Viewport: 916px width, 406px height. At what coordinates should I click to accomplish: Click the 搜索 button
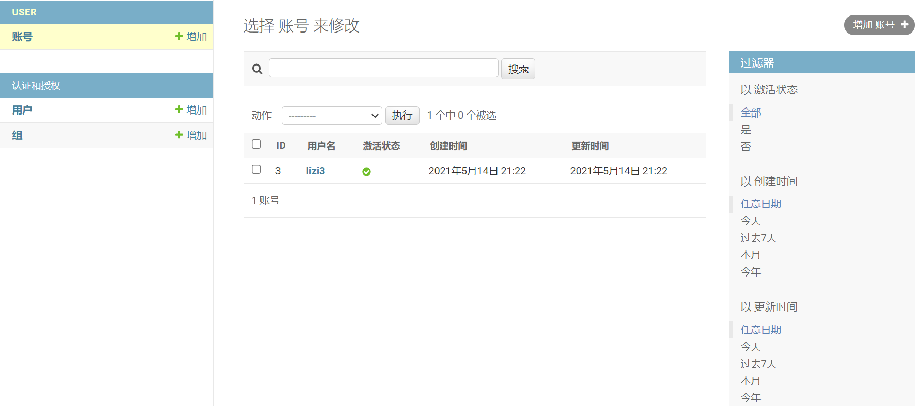tap(518, 69)
